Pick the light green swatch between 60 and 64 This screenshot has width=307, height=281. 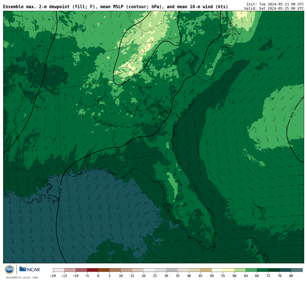tap(240, 270)
